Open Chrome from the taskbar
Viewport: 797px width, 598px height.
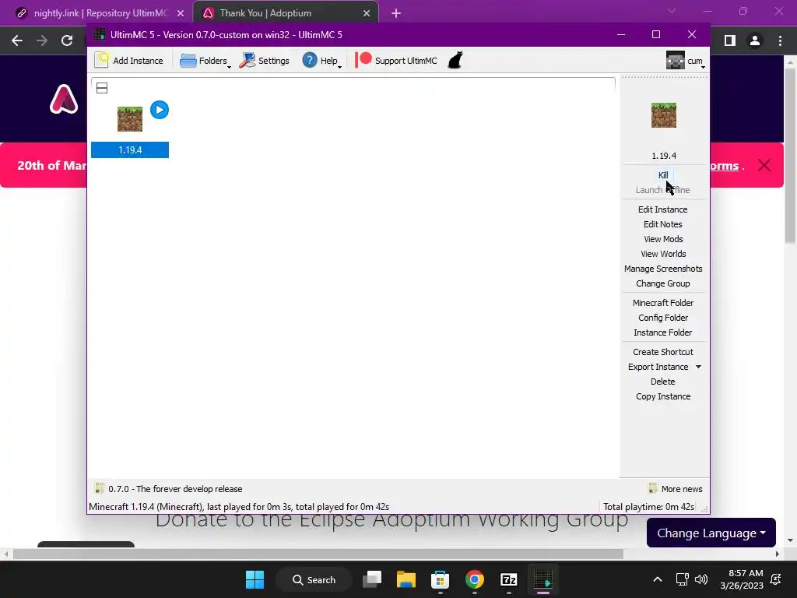click(474, 579)
